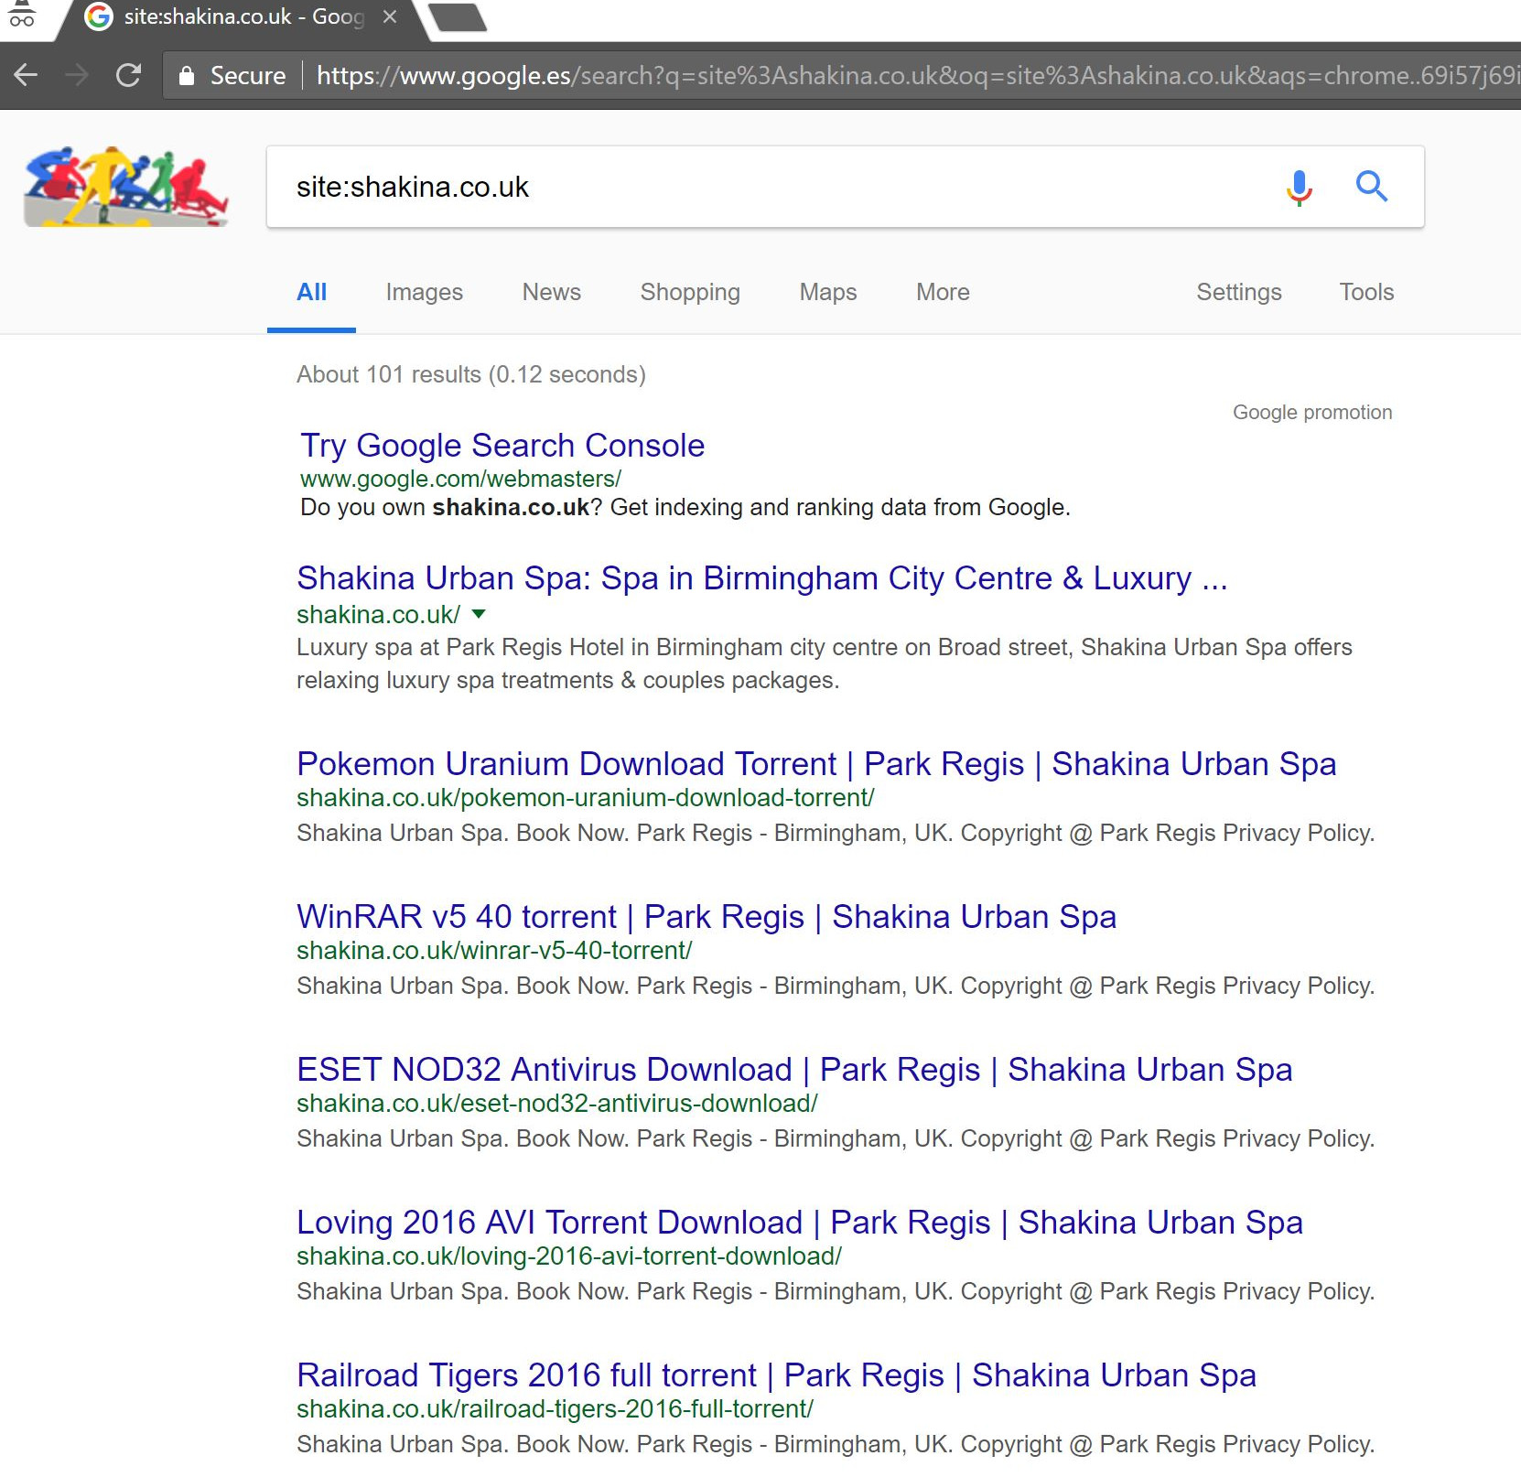Viewport: 1521px width, 1477px height.
Task: Select the site:shakina.co.uk browser tab
Action: point(243,16)
